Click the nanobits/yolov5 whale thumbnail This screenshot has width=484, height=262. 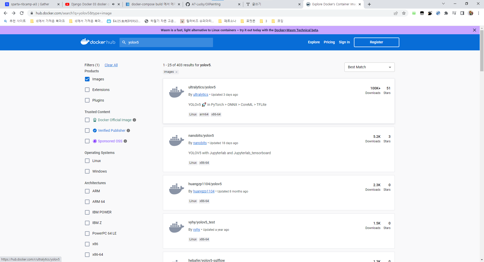coord(176,141)
